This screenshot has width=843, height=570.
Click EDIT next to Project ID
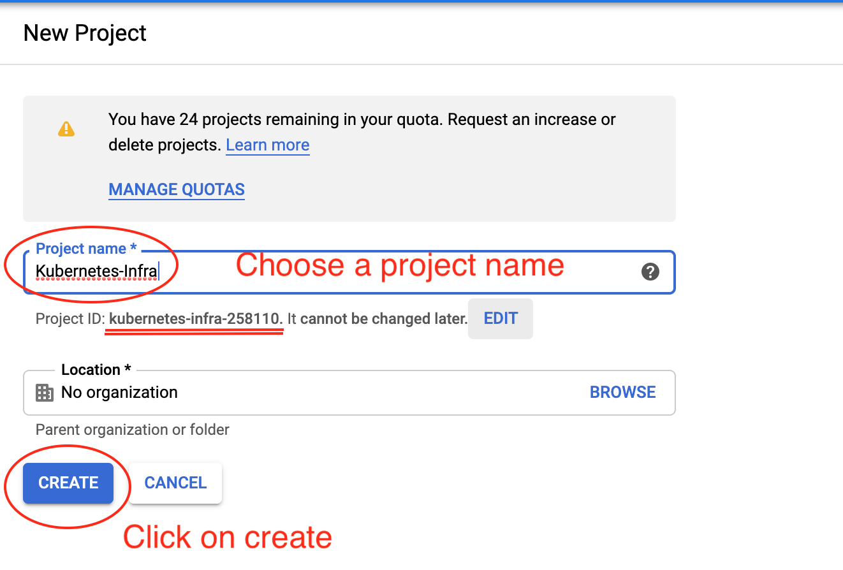pos(501,318)
